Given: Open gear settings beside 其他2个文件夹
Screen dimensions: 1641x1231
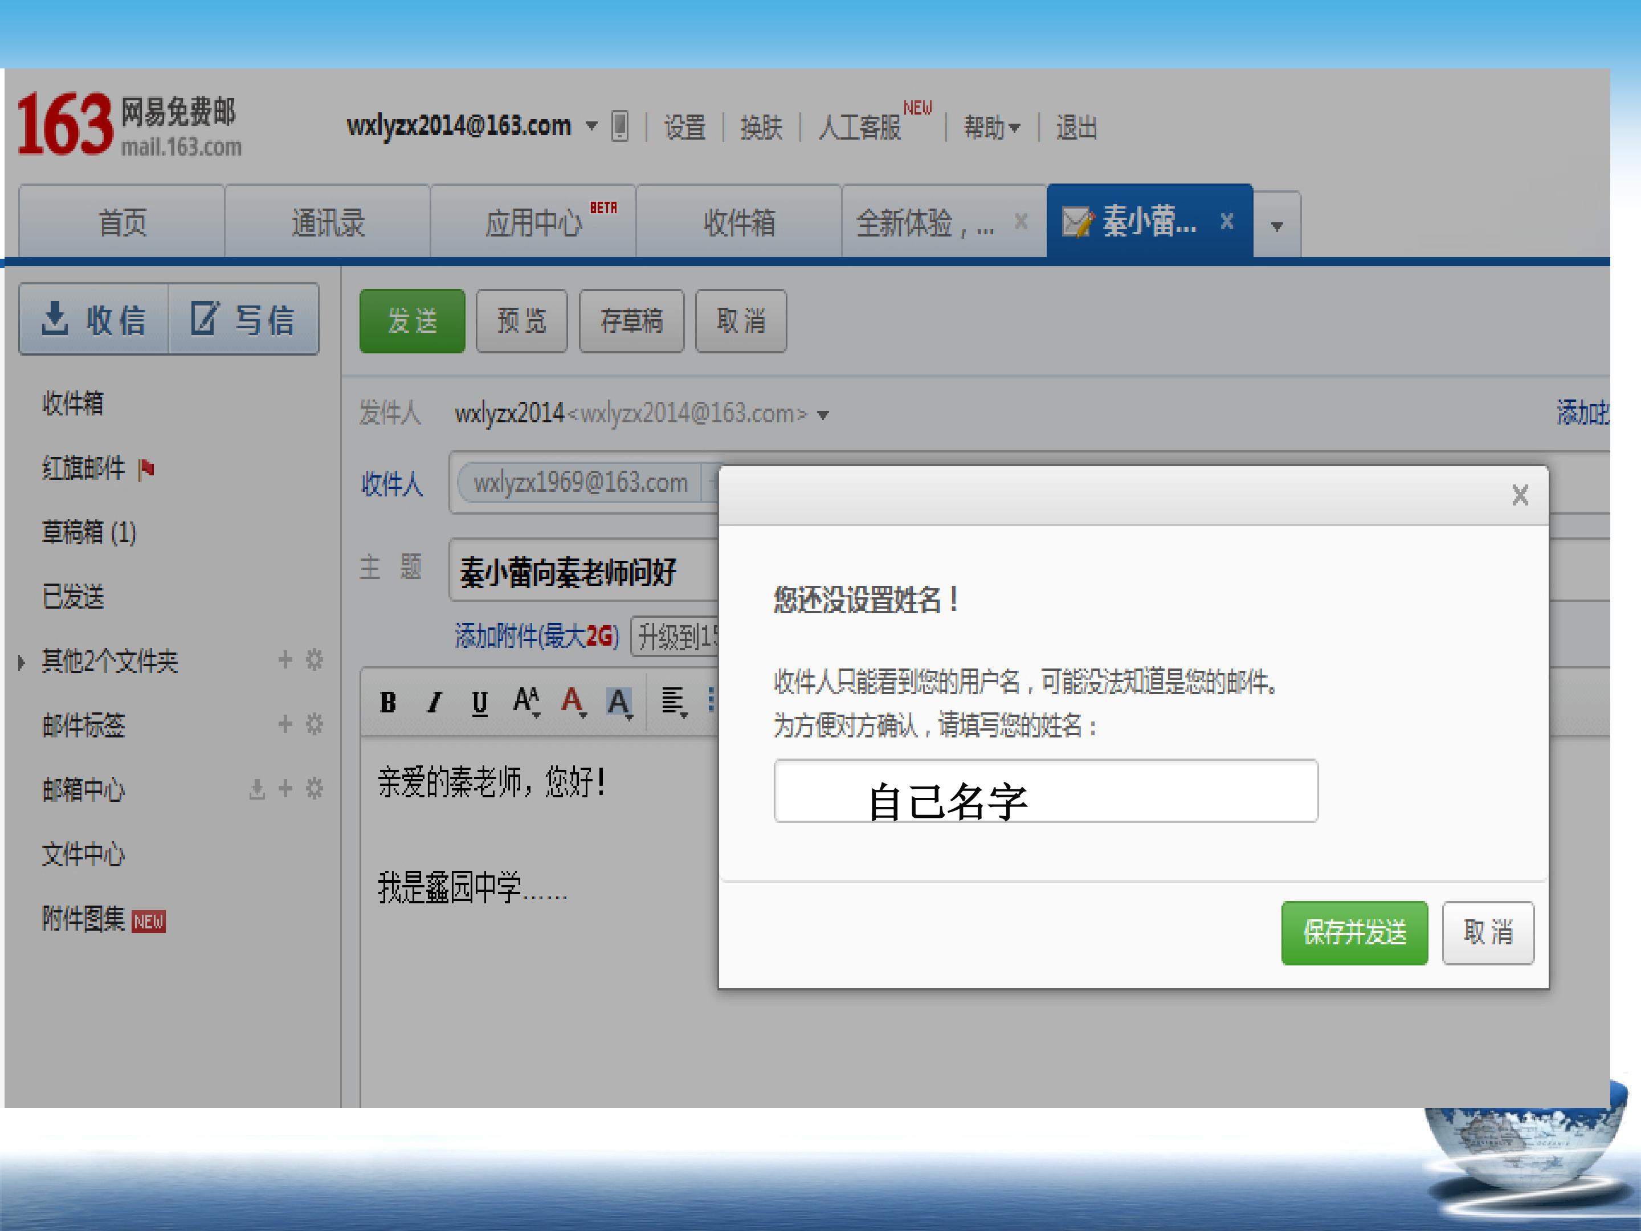Looking at the screenshot, I should pos(315,659).
